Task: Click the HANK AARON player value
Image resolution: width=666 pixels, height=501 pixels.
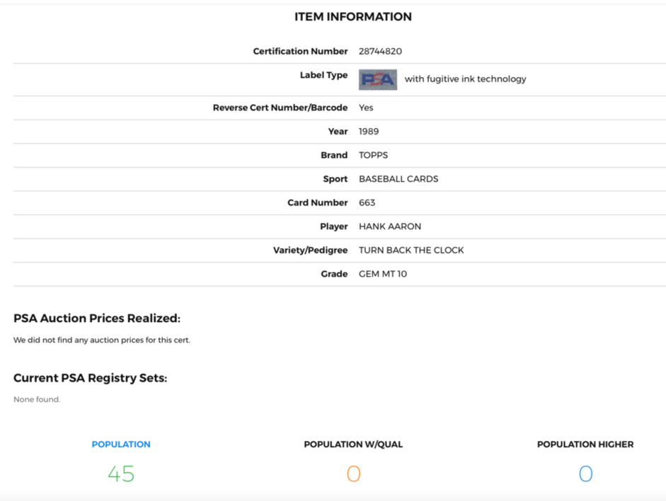Action: 389,226
